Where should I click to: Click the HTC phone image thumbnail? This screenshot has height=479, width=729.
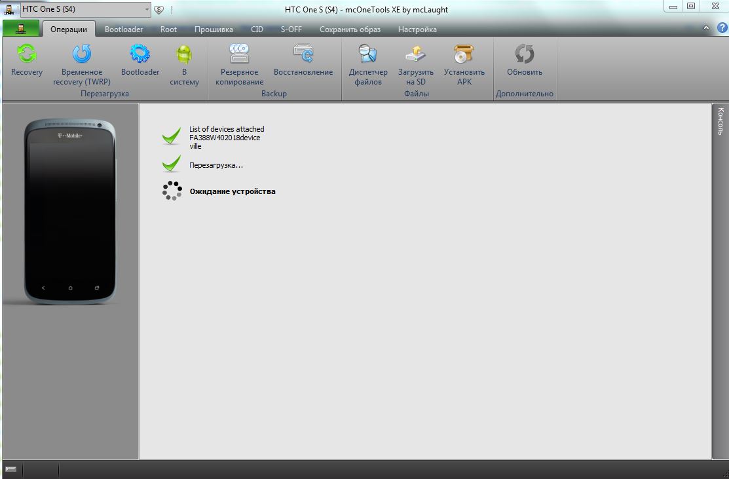pyautogui.click(x=70, y=212)
